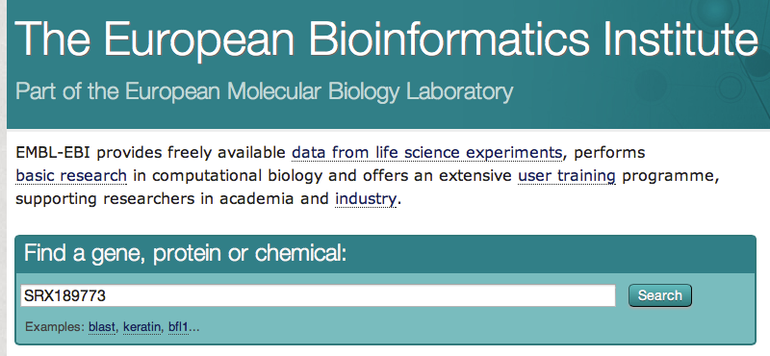Image resolution: width=770 pixels, height=356 pixels.
Task: Follow the 'basic research' link
Action: [71, 176]
